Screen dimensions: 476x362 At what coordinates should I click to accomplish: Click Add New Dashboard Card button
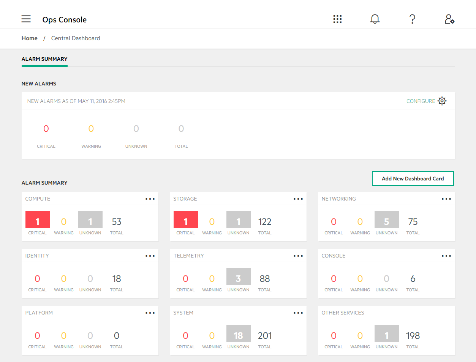(413, 179)
